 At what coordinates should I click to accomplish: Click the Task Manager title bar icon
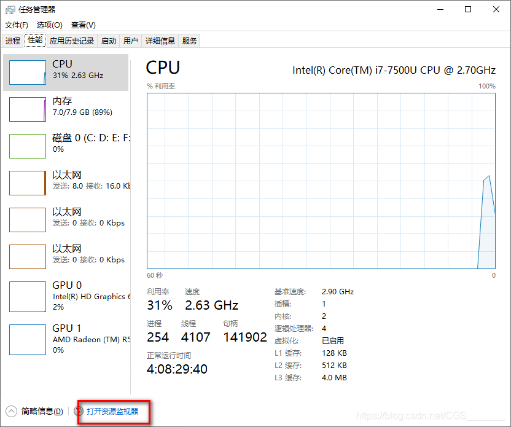[10, 10]
